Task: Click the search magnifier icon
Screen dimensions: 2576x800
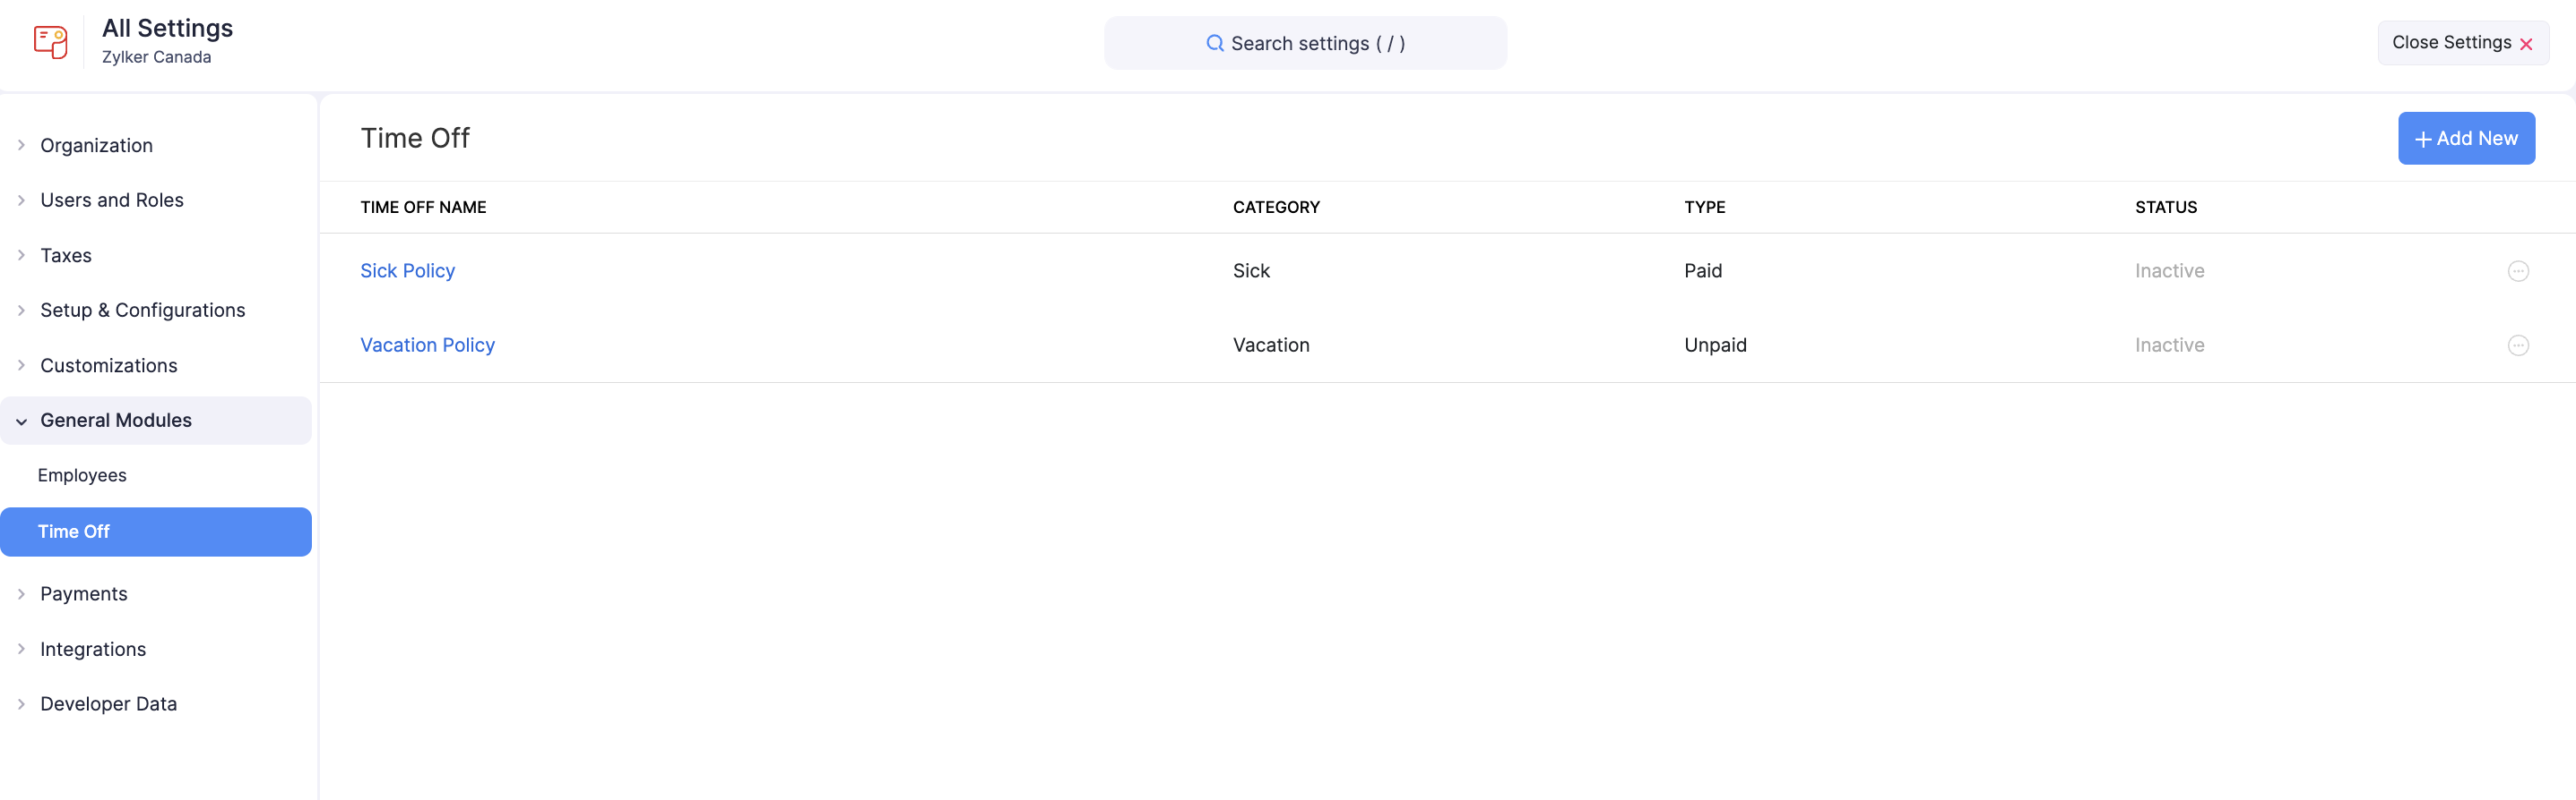Action: point(1214,43)
